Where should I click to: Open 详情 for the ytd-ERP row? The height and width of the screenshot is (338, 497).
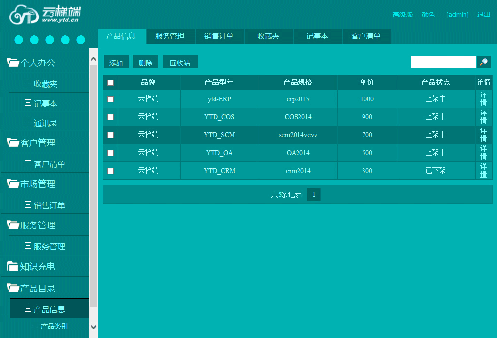pyautogui.click(x=484, y=99)
